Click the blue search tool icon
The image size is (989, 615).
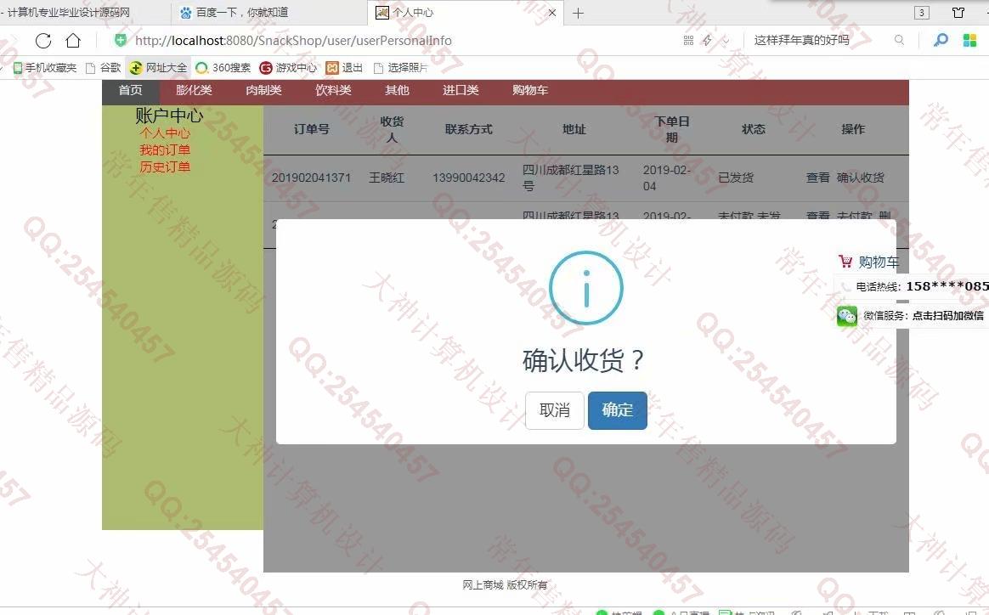pos(941,41)
